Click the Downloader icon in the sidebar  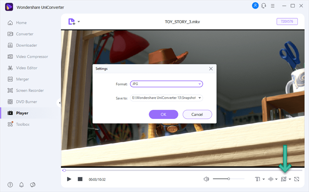pos(10,45)
